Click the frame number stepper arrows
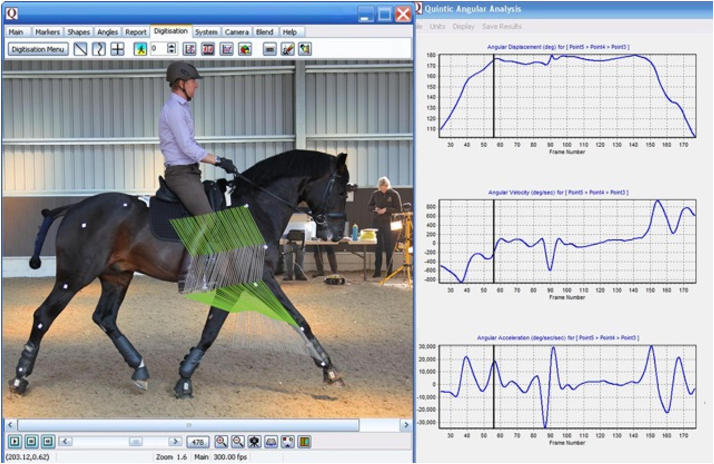This screenshot has height=464, width=714. click(172, 49)
